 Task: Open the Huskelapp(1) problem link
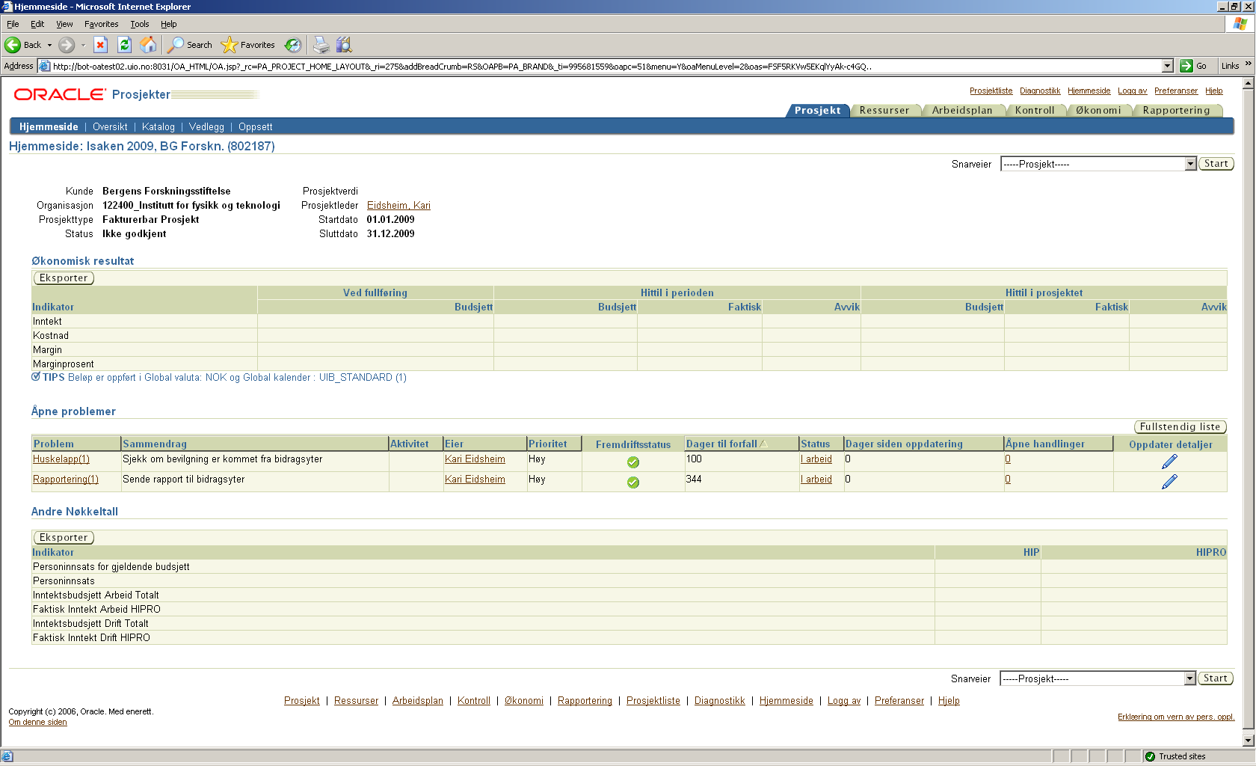click(x=61, y=459)
